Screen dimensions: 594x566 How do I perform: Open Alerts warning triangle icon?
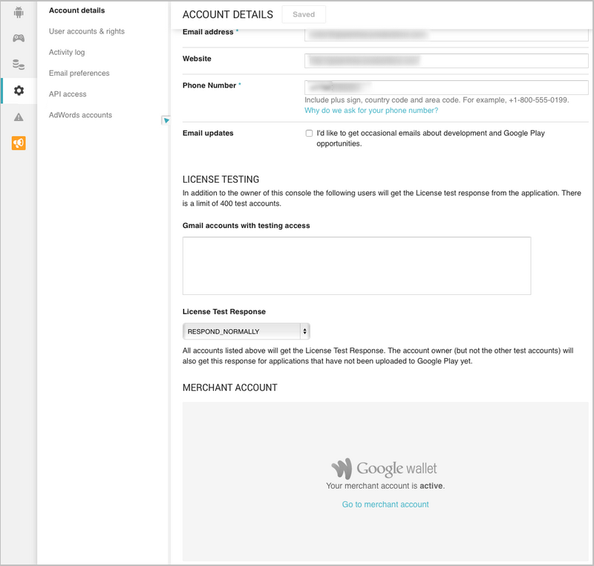pyautogui.click(x=19, y=117)
